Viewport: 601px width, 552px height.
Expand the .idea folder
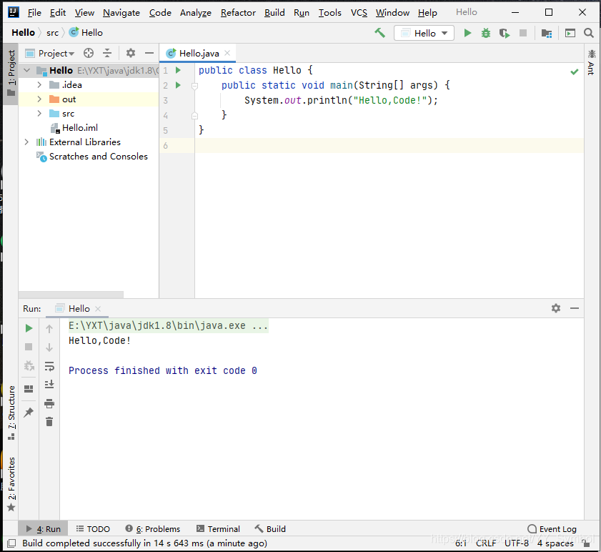coord(39,85)
